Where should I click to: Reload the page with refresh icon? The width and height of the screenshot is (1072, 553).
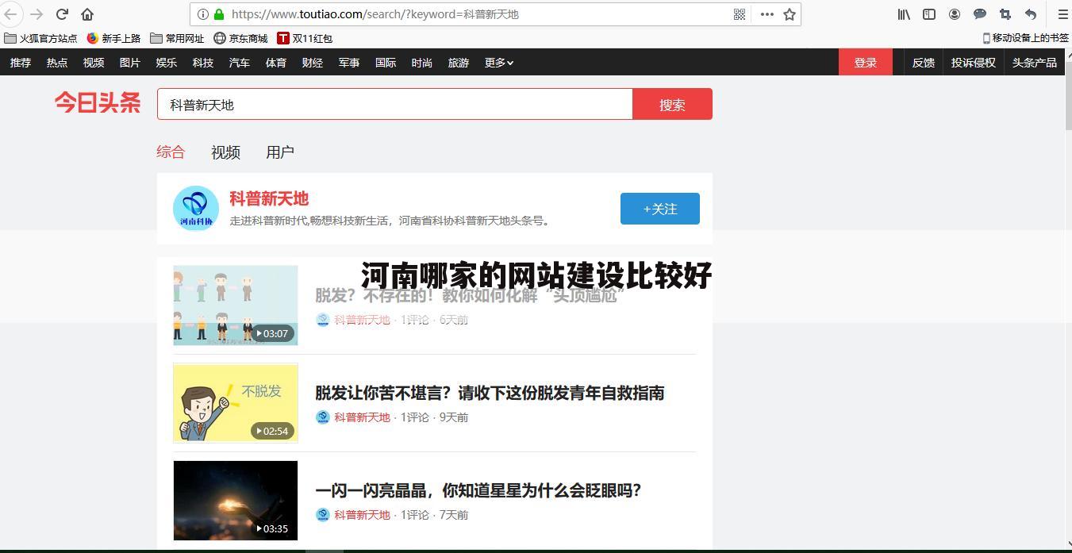coord(62,14)
